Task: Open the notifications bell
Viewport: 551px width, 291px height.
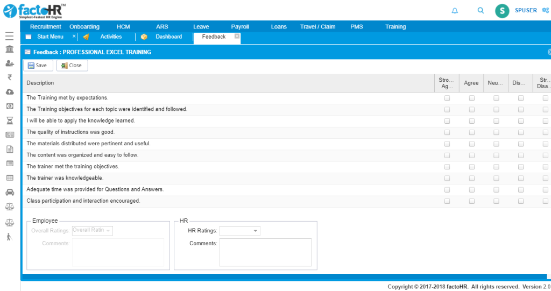Action: click(455, 10)
